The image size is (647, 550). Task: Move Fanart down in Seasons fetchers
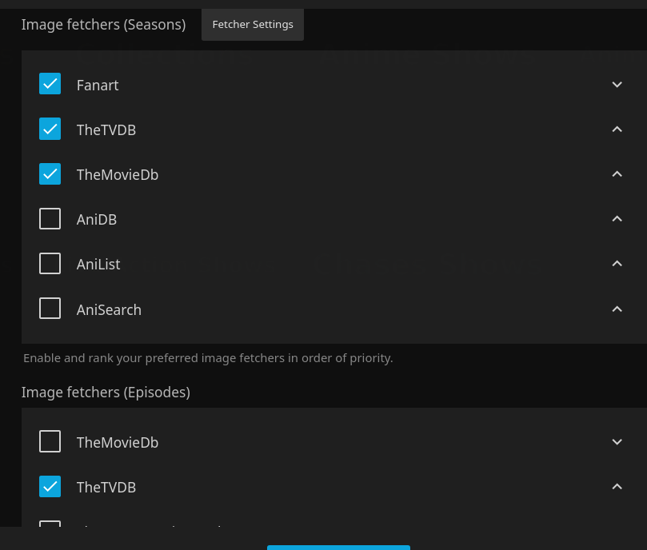click(x=617, y=85)
